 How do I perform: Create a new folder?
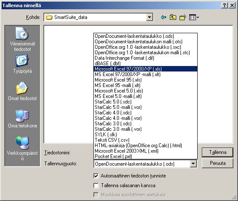(183, 17)
